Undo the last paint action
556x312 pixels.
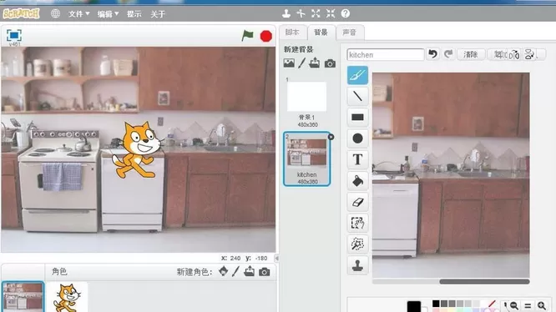point(432,54)
